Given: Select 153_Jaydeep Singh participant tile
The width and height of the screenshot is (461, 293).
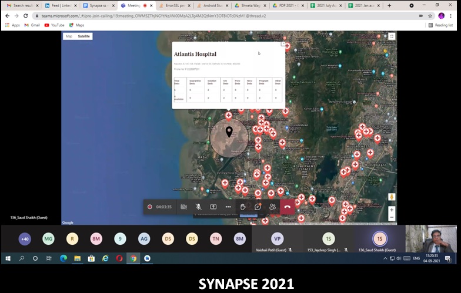Looking at the screenshot, I should pyautogui.click(x=328, y=238).
